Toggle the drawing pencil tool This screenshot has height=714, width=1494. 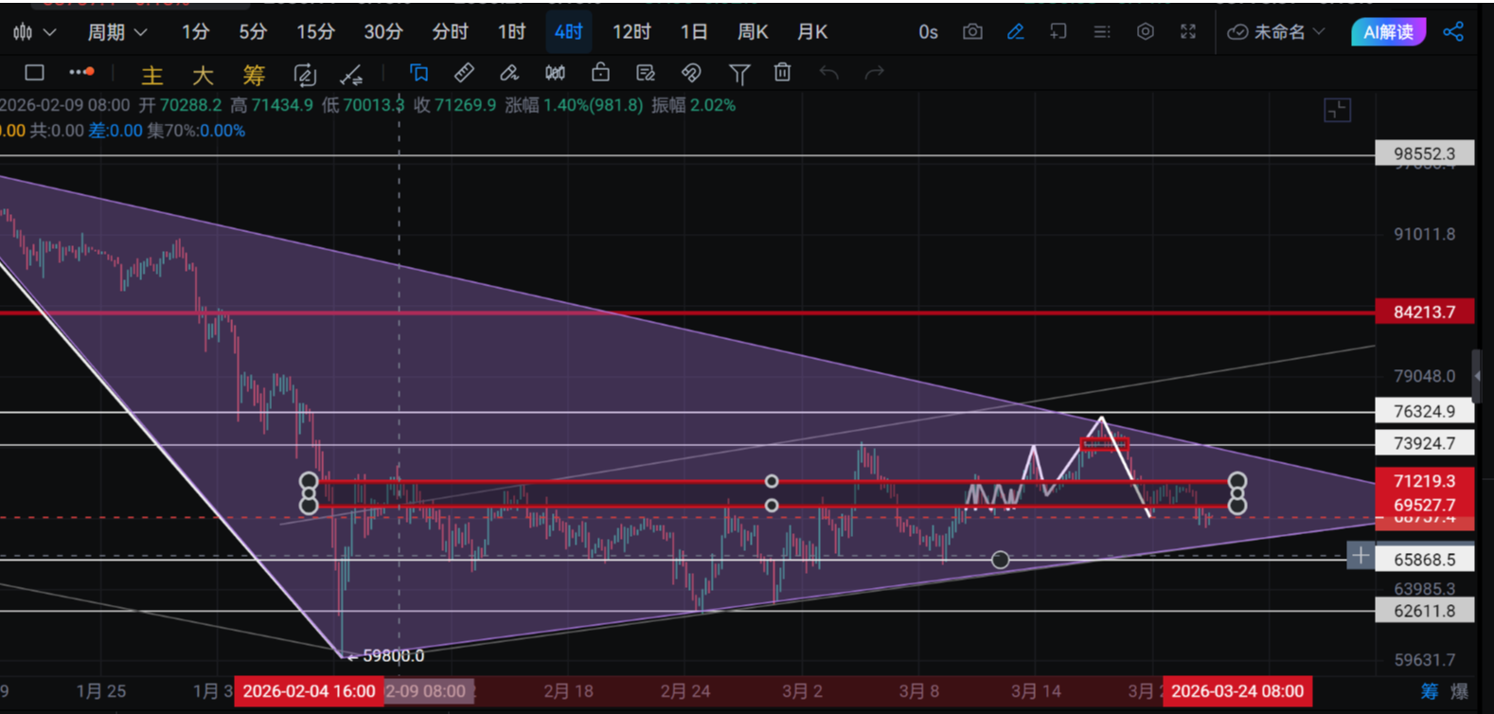pos(1016,32)
